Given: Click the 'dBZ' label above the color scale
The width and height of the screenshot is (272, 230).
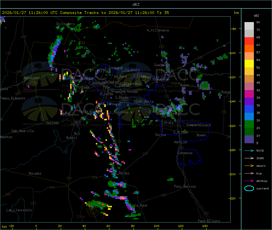Looking at the screenshot, I should (x=256, y=16).
